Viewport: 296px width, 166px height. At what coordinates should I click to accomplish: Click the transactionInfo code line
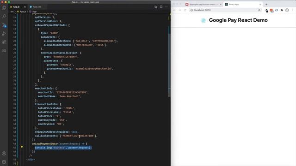tap(48, 104)
